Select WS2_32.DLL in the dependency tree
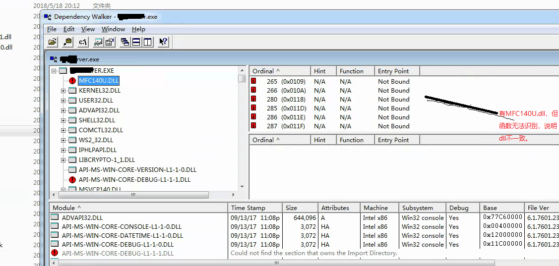 pyautogui.click(x=96, y=140)
